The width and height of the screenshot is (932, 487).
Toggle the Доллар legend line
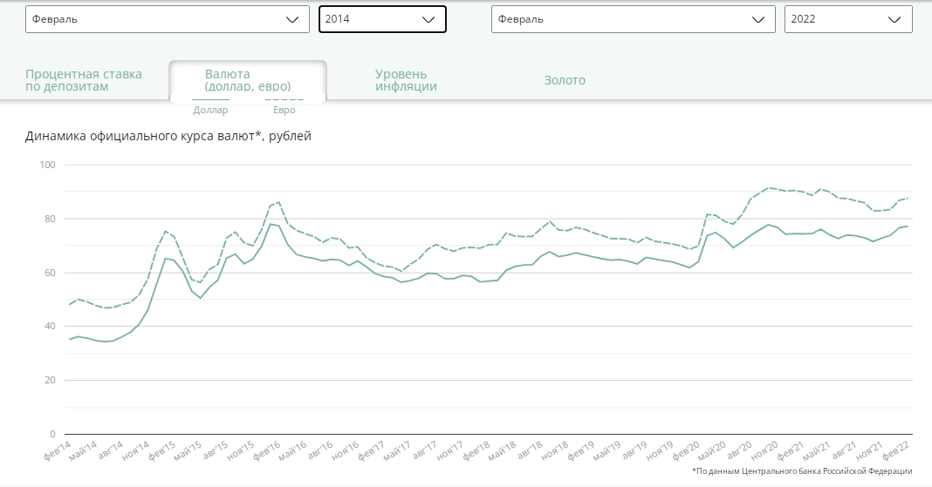point(210,107)
